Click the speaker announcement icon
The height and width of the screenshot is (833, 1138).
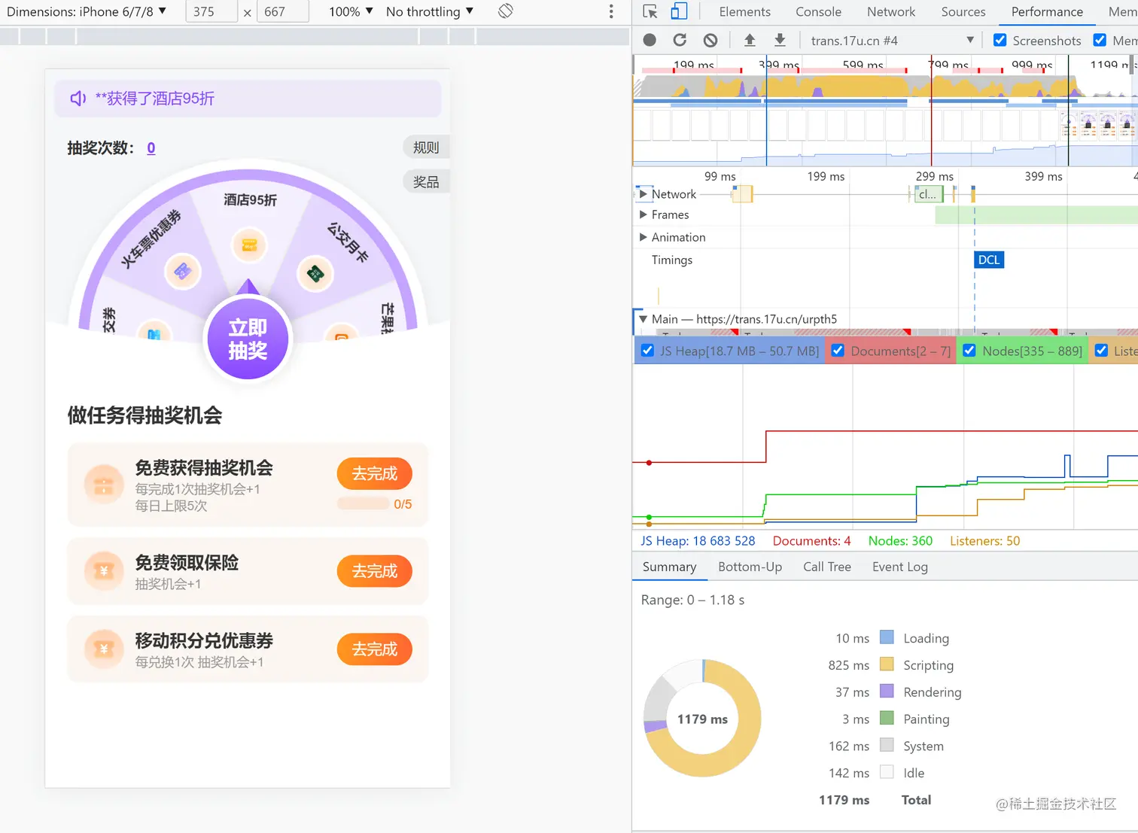point(78,99)
